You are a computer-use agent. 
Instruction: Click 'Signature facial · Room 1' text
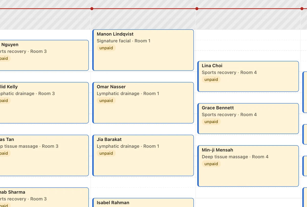tap(124, 41)
